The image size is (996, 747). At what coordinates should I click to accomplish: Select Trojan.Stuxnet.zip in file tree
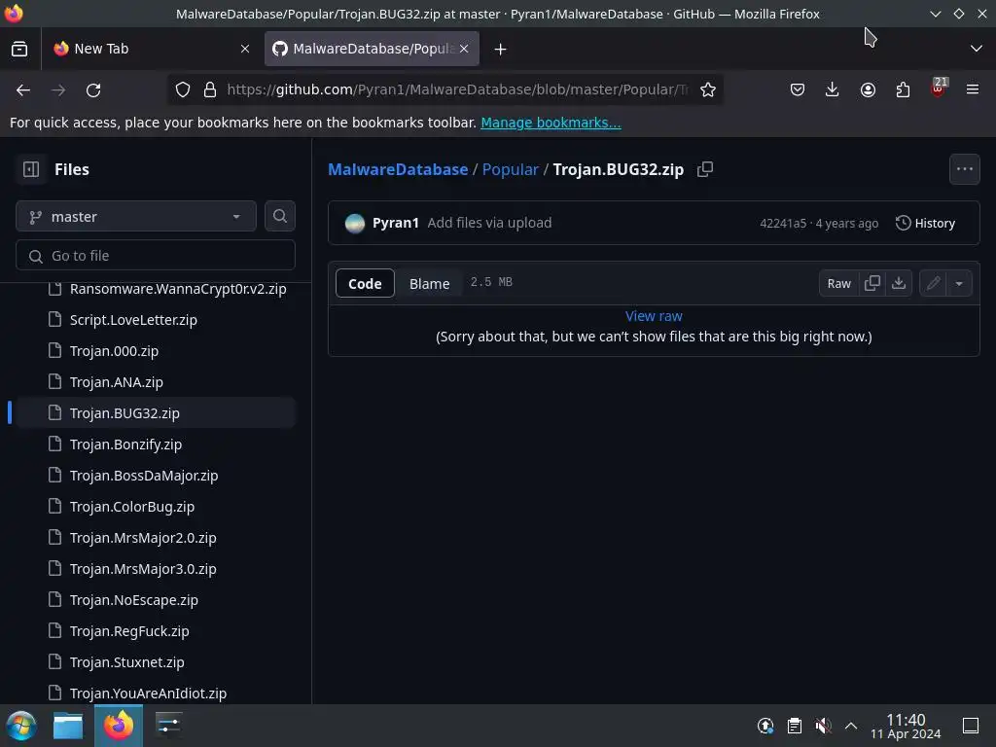point(156,661)
